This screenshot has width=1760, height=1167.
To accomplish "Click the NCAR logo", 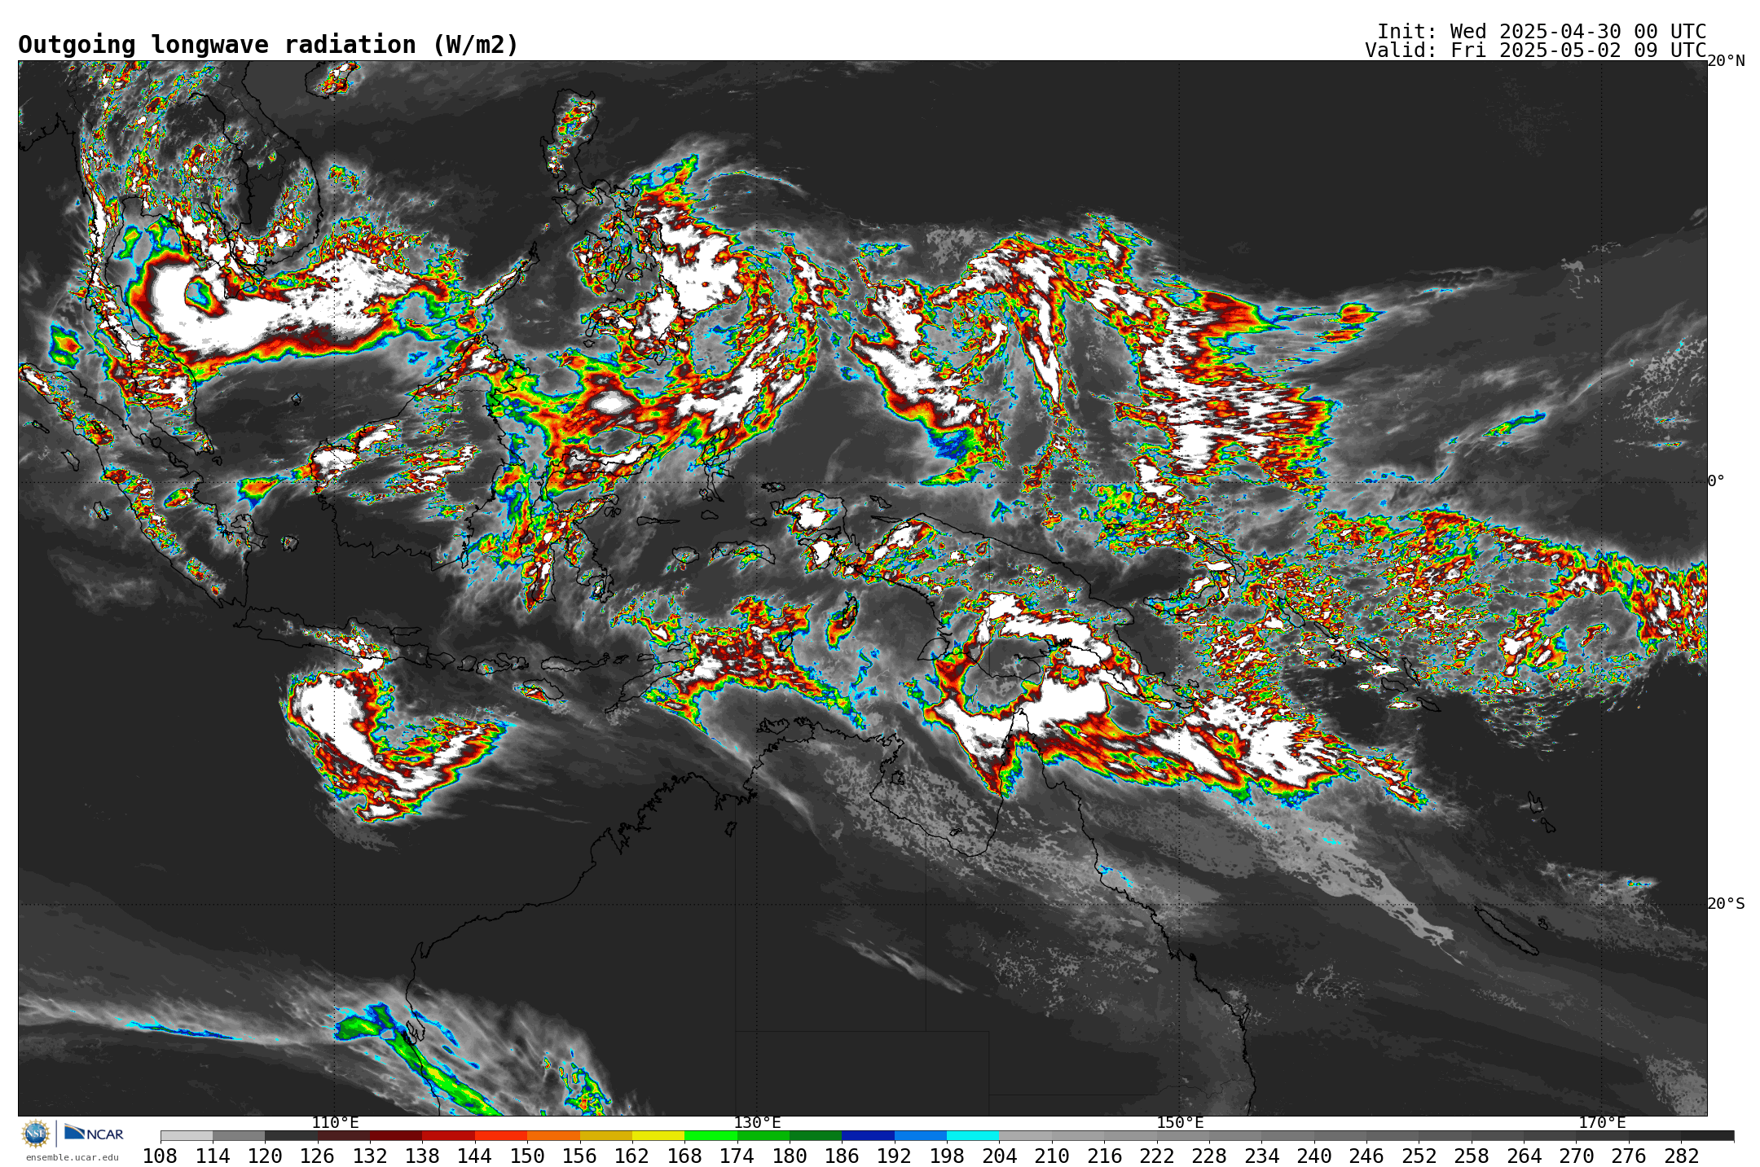I will 94,1133.
